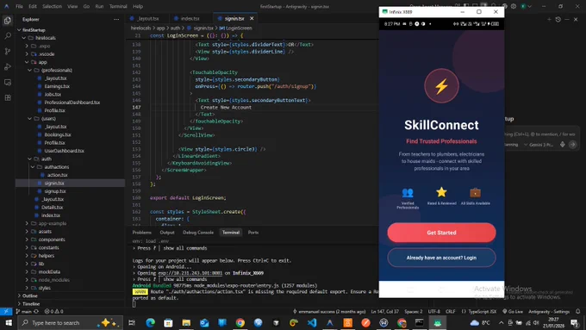Expand the Outline section
Screen dimensions: 586x330
coord(29,296)
